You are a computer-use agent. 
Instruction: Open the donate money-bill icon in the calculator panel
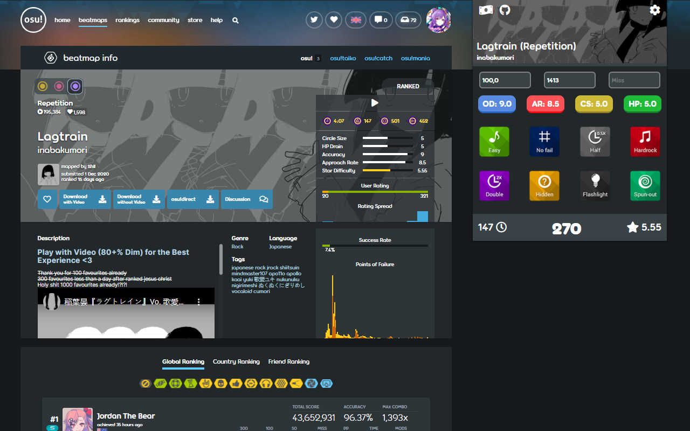coord(486,10)
